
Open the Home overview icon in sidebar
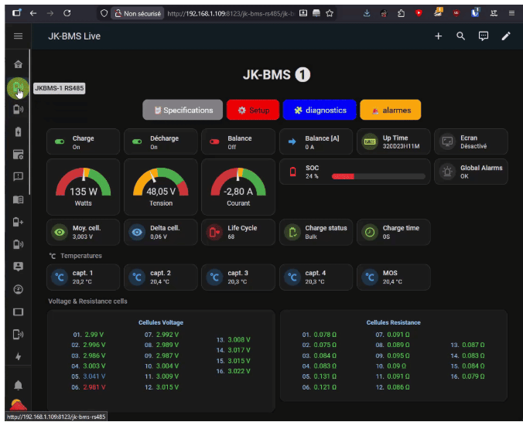pyautogui.click(x=18, y=64)
